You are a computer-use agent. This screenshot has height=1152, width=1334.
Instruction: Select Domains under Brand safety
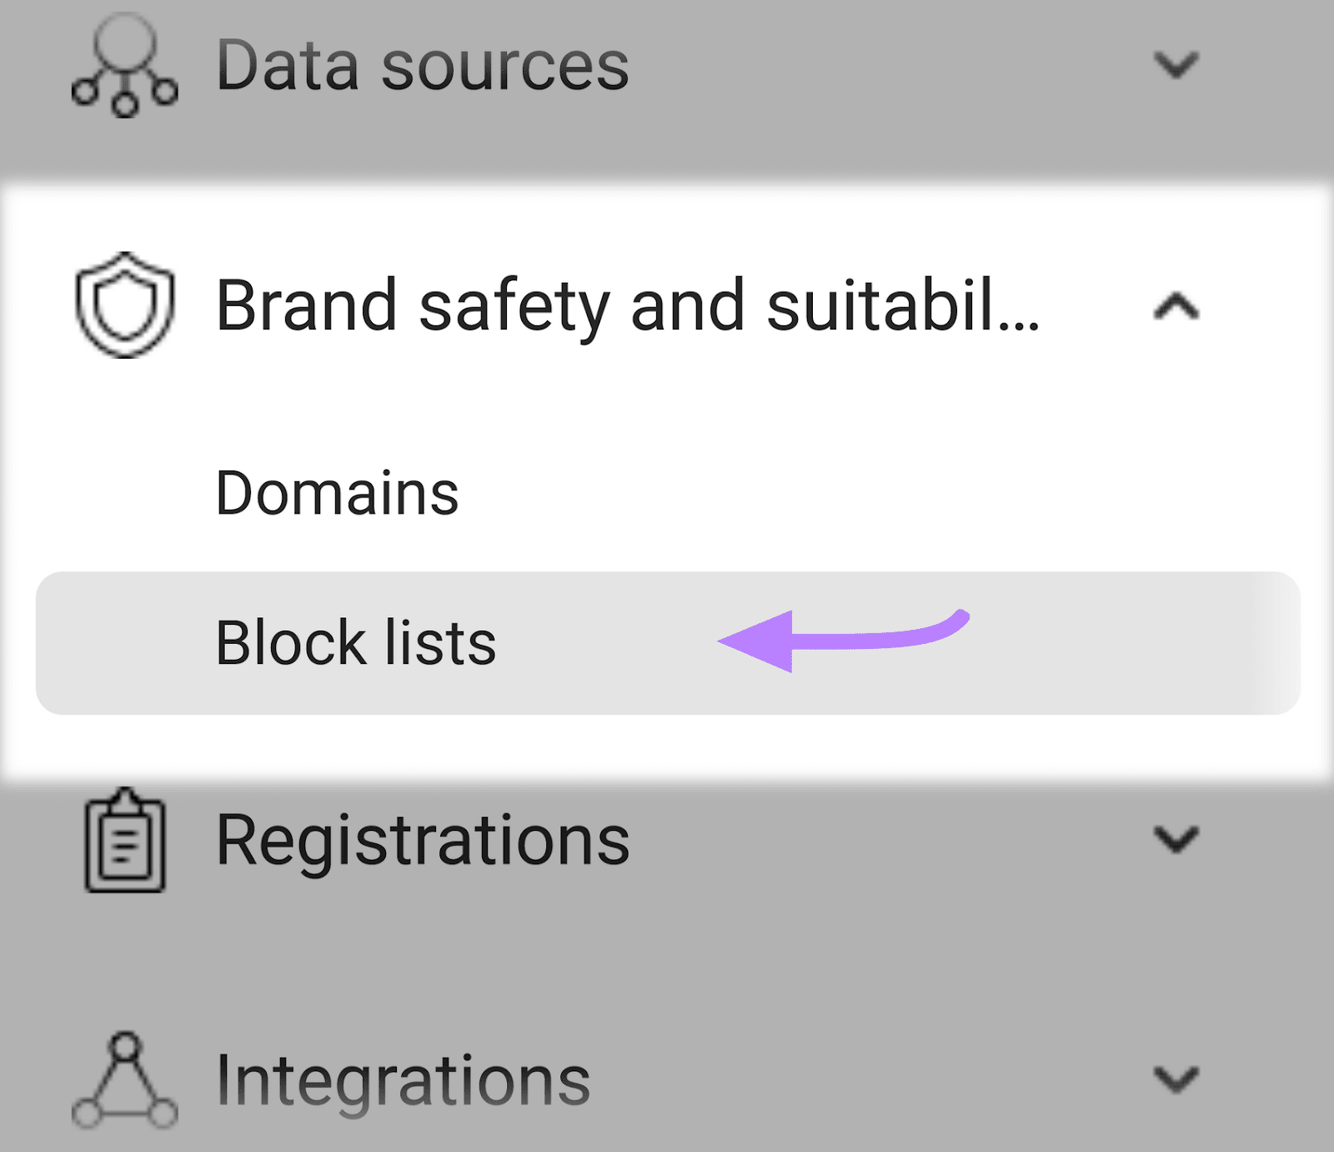coord(335,492)
